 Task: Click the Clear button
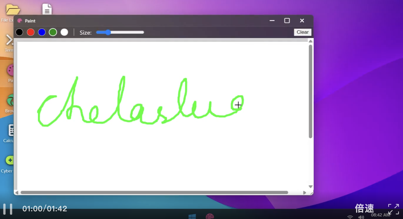[x=303, y=32]
